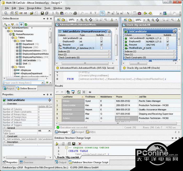
Task: Toggle Nullable for JobCandidateID NUMBER column in Oracle
Action: (x=168, y=38)
